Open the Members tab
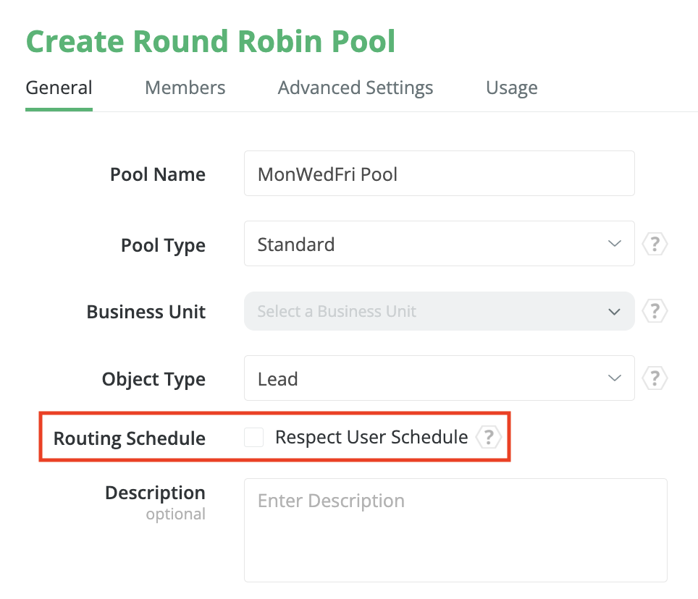Image resolution: width=698 pixels, height=599 pixels. tap(185, 88)
